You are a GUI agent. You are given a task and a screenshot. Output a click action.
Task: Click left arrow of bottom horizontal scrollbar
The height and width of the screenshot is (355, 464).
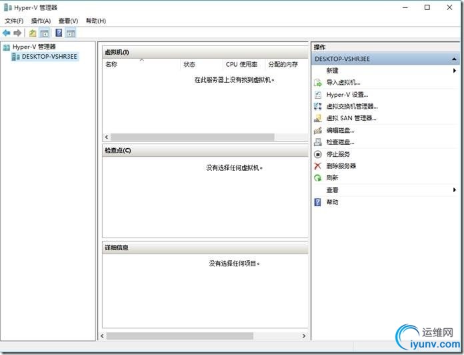(x=103, y=336)
